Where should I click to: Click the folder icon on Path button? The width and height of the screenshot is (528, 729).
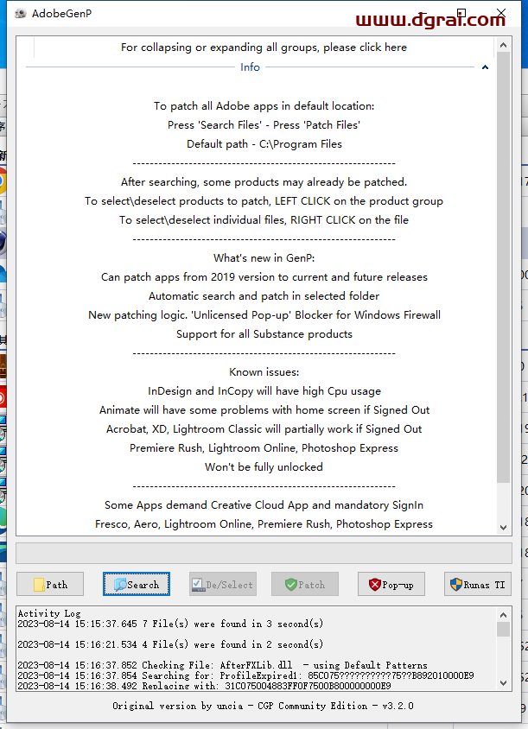coord(39,585)
